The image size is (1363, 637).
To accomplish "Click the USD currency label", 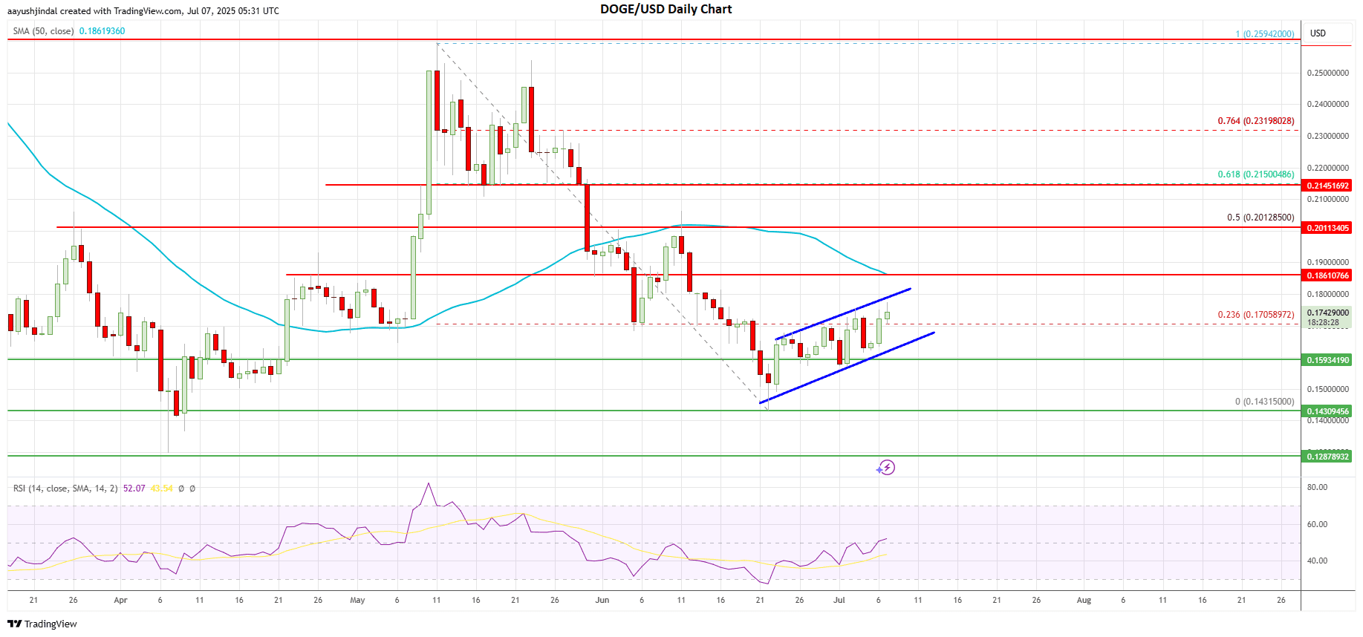I will click(x=1318, y=33).
